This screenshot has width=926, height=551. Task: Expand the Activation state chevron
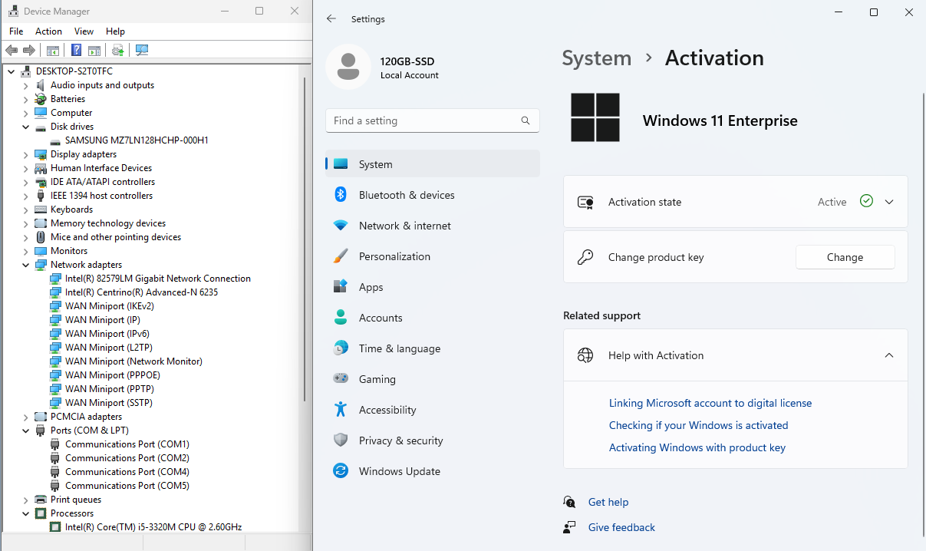889,202
